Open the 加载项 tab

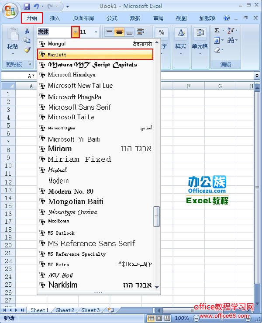[x=207, y=18]
